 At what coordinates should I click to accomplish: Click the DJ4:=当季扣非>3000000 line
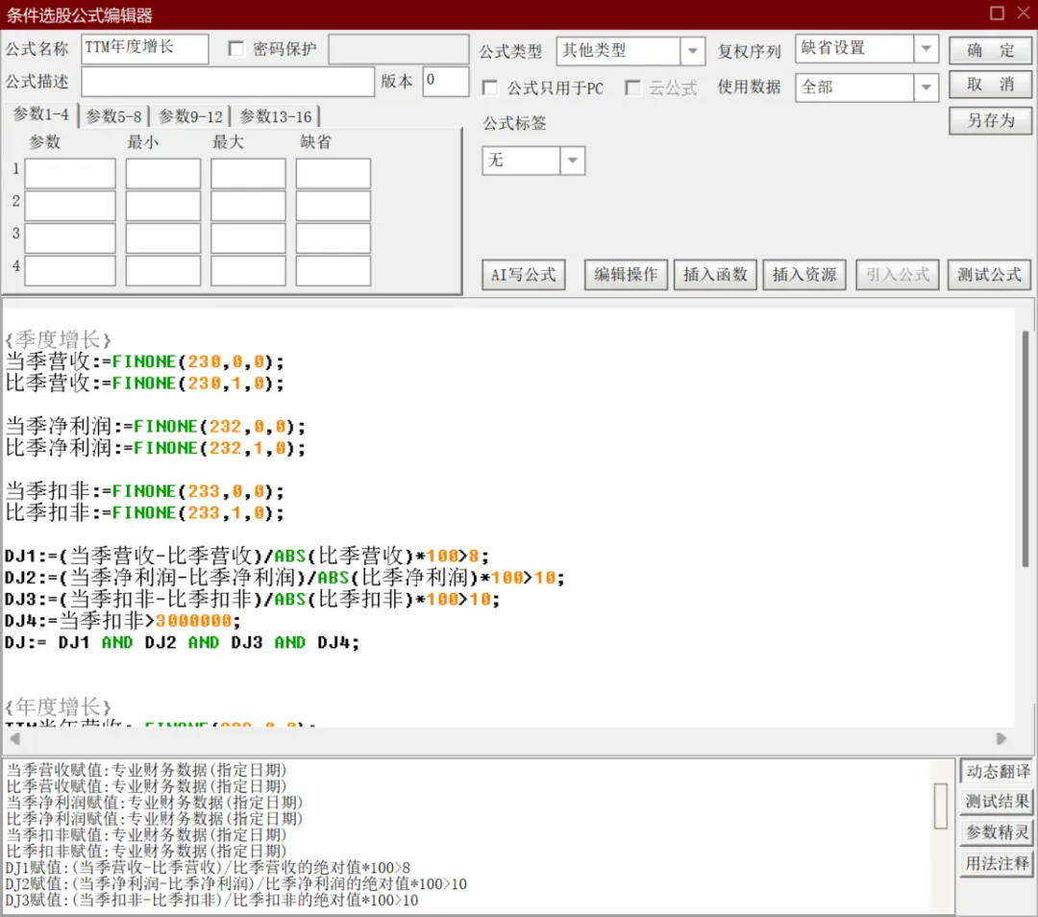click(122, 620)
